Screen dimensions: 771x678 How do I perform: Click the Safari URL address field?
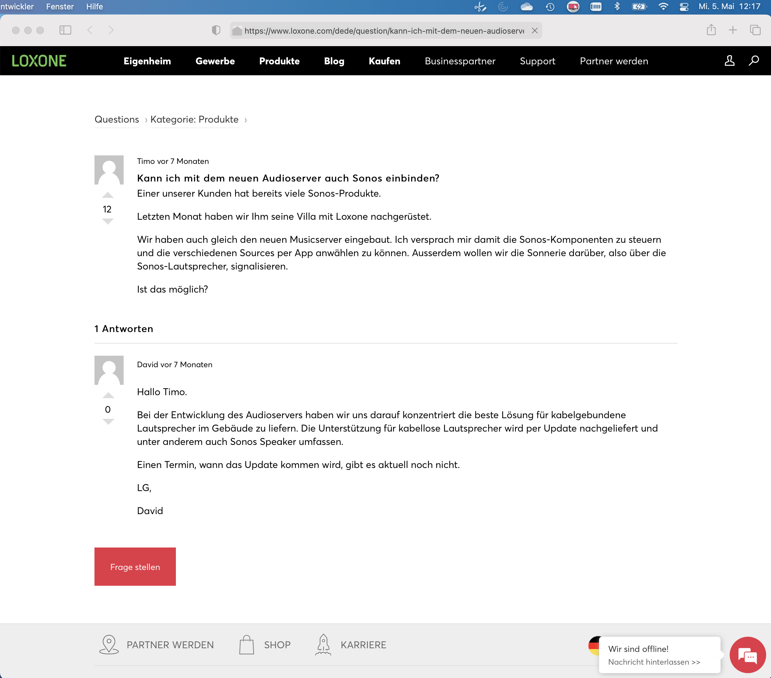(x=385, y=31)
